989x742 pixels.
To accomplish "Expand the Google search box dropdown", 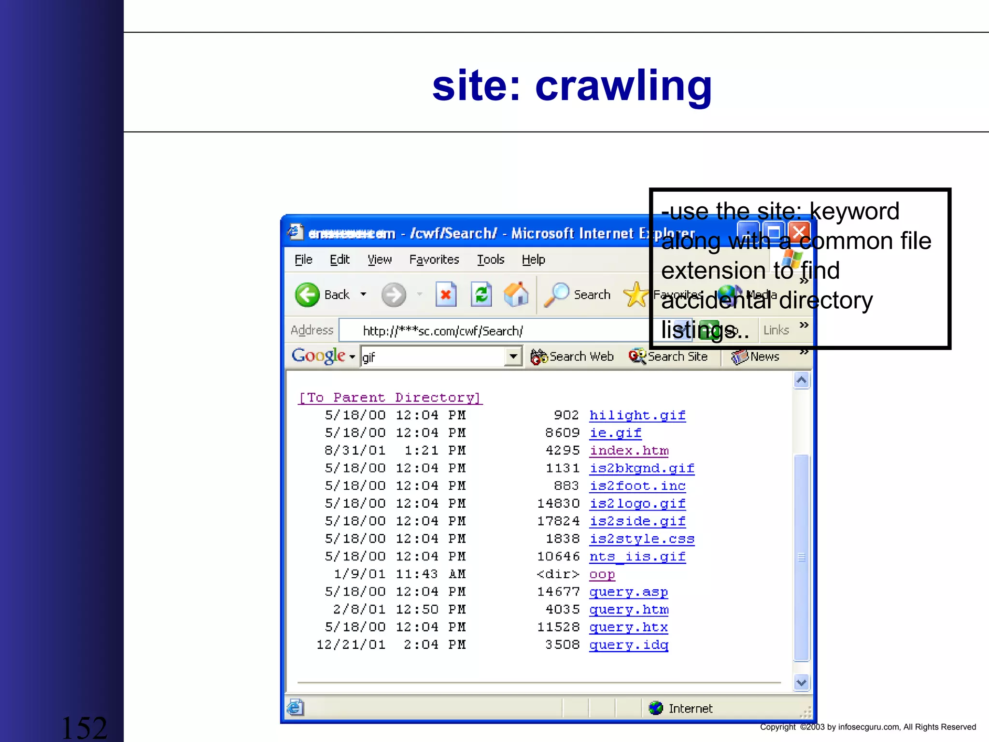I will click(x=513, y=357).
